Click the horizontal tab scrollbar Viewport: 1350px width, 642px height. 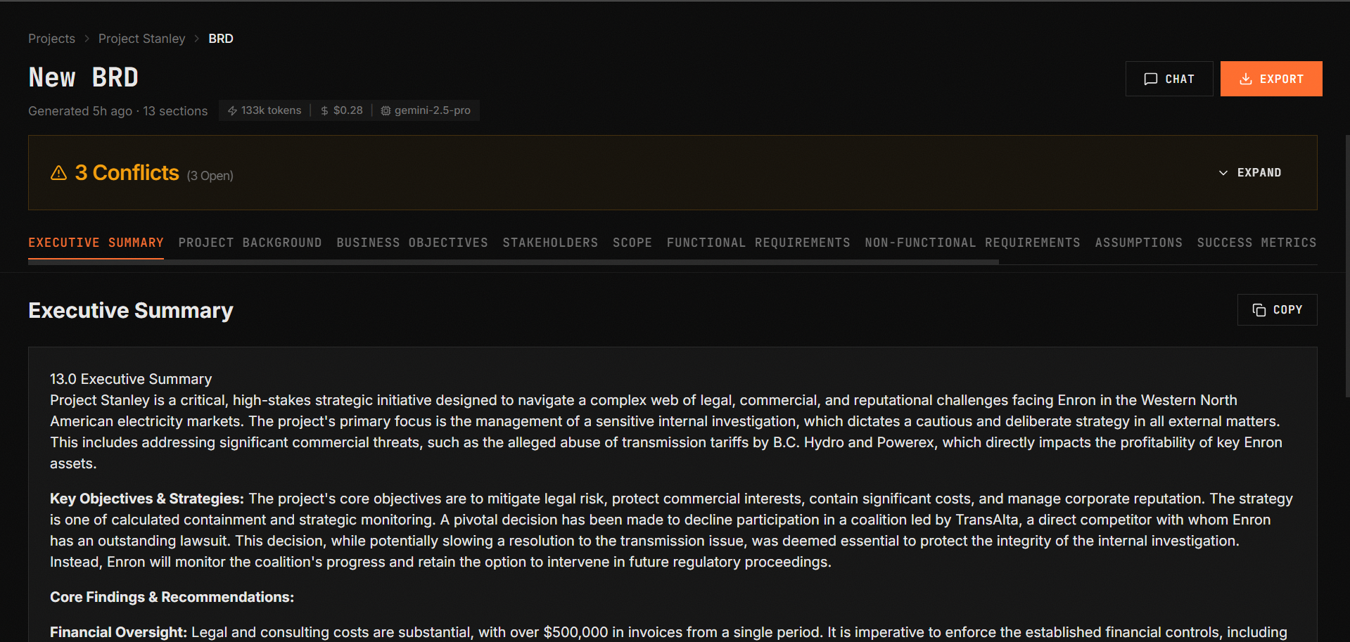[513, 262]
